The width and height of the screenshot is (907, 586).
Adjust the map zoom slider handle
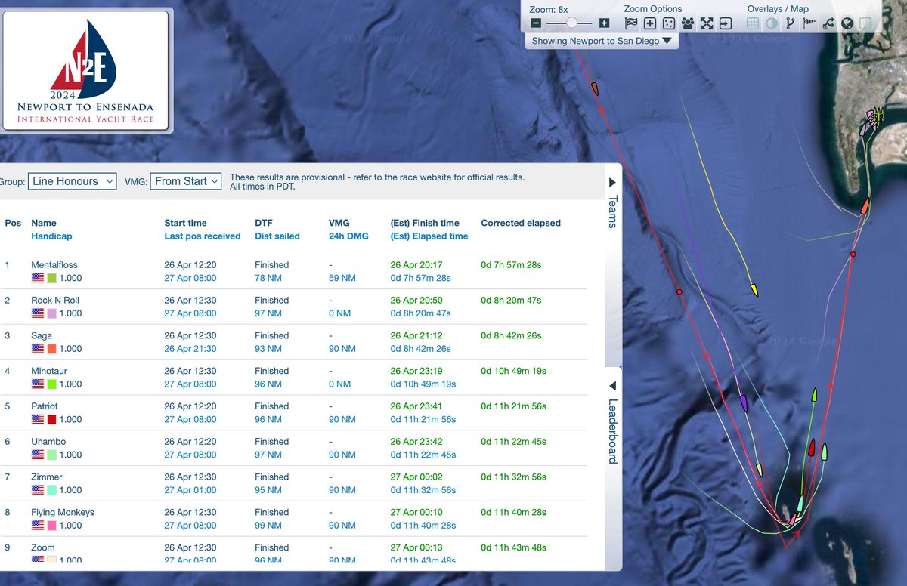(572, 23)
